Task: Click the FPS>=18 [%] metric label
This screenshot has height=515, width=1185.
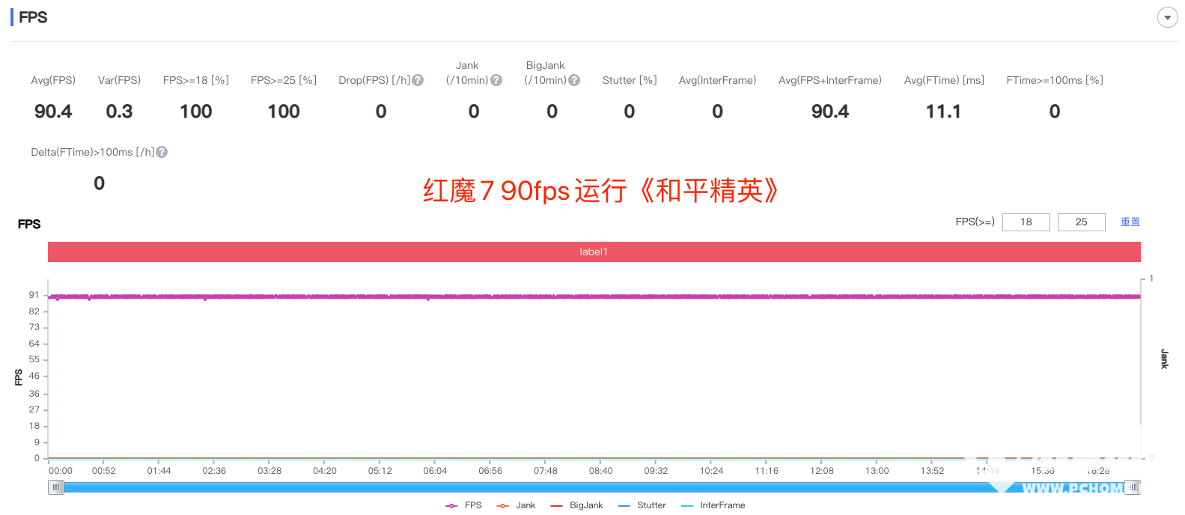Action: point(196,80)
